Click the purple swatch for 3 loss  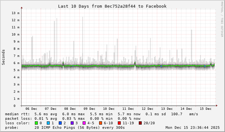tap(72, 123)
